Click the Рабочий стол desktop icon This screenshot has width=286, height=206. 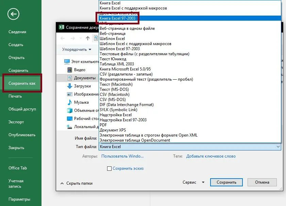70,119
